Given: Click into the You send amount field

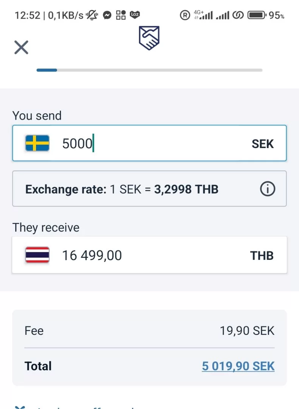Looking at the screenshot, I should (x=151, y=144).
